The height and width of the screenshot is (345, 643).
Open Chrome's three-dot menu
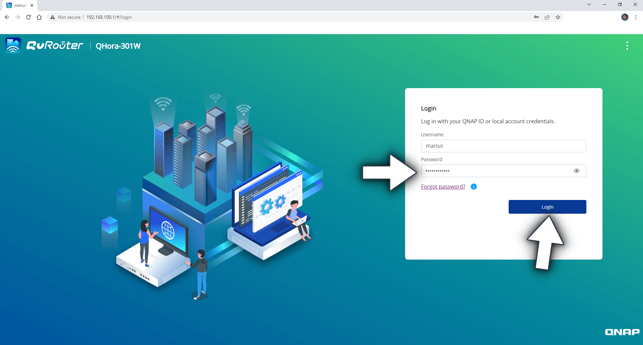[636, 17]
